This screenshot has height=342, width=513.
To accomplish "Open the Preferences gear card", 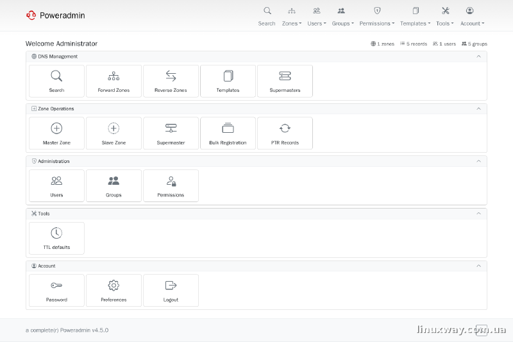I will pyautogui.click(x=114, y=291).
